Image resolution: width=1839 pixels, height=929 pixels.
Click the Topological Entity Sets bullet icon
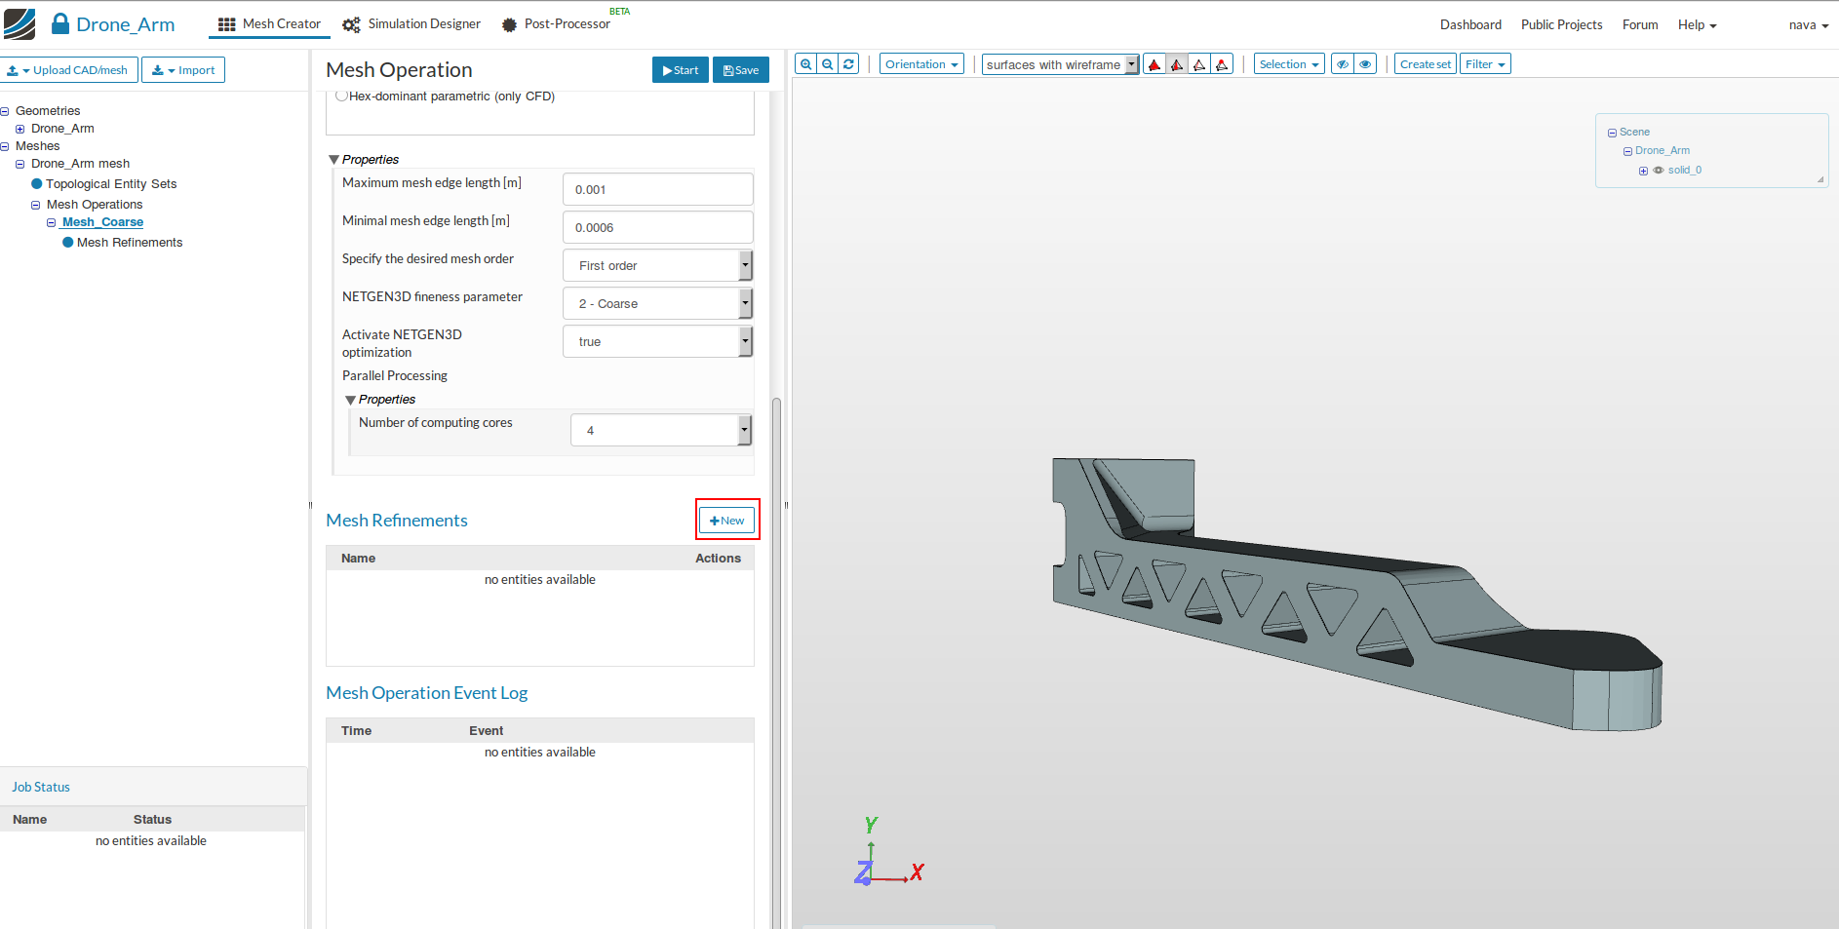click(x=37, y=183)
